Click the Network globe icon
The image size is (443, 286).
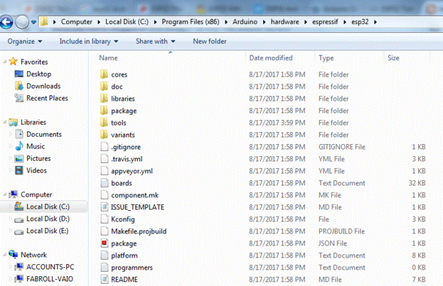point(14,254)
